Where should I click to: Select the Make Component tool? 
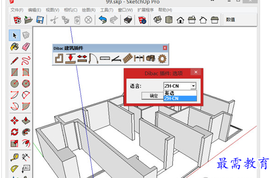26,35
